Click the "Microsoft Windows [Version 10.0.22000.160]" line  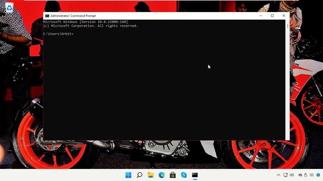[85, 22]
